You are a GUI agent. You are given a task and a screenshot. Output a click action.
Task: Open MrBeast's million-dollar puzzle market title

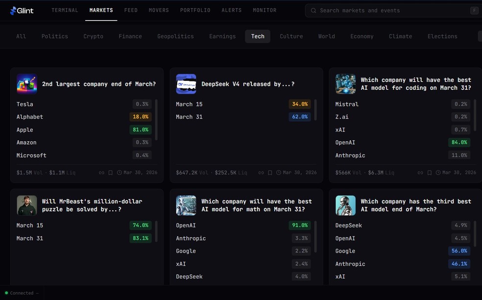coord(92,205)
